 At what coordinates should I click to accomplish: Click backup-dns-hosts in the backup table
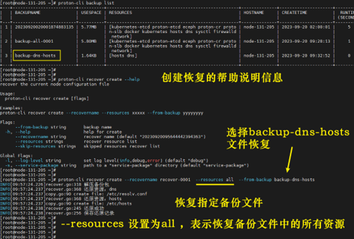[x=35, y=55]
